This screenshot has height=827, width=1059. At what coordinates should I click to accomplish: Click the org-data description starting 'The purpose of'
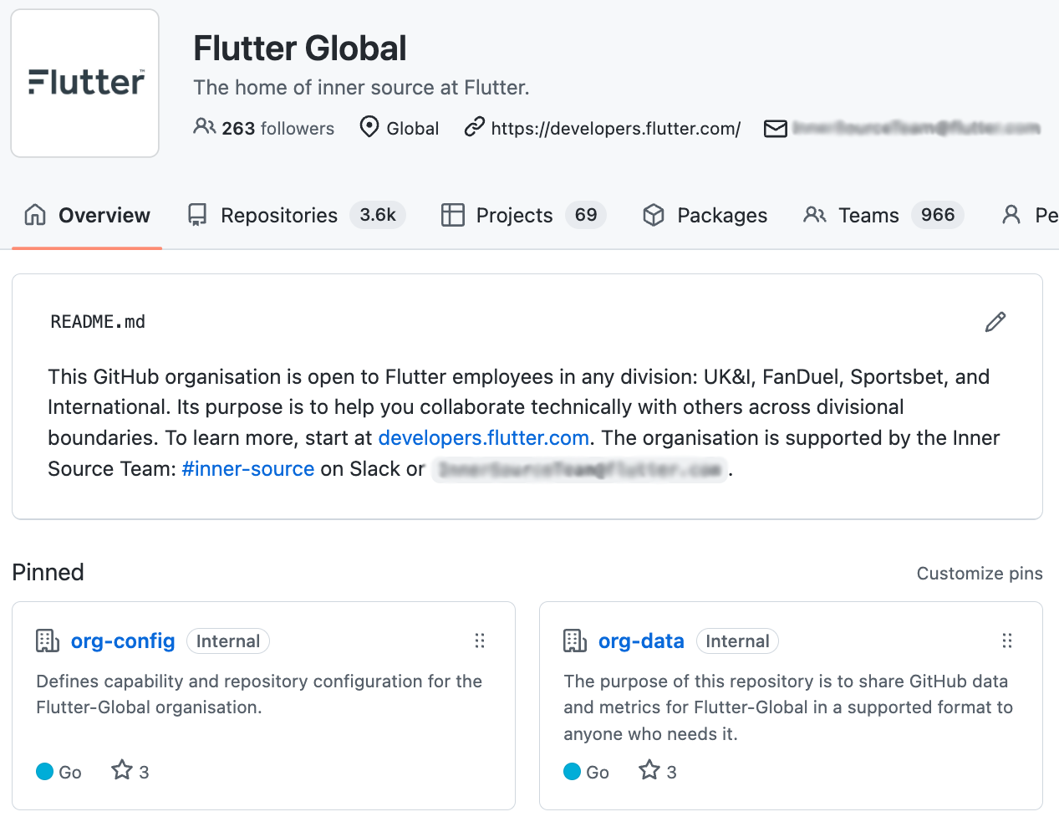coord(788,707)
